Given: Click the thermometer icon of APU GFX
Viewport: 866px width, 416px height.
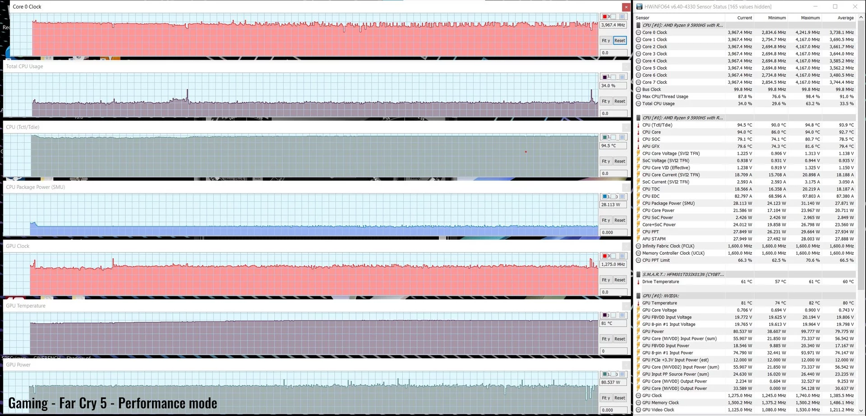Looking at the screenshot, I should tap(638, 146).
